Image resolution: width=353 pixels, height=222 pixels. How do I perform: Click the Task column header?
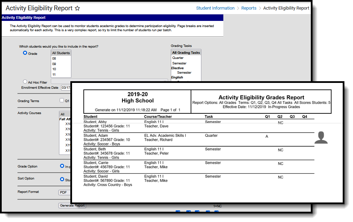click(209, 116)
